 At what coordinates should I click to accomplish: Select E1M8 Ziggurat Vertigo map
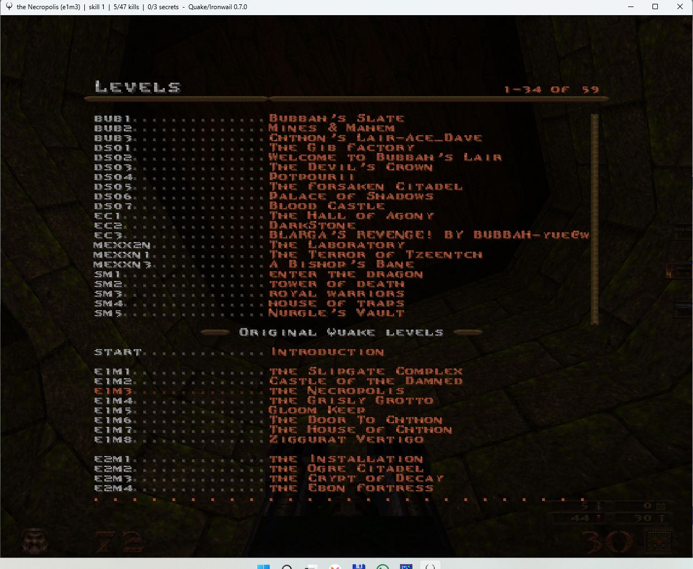tap(259, 439)
